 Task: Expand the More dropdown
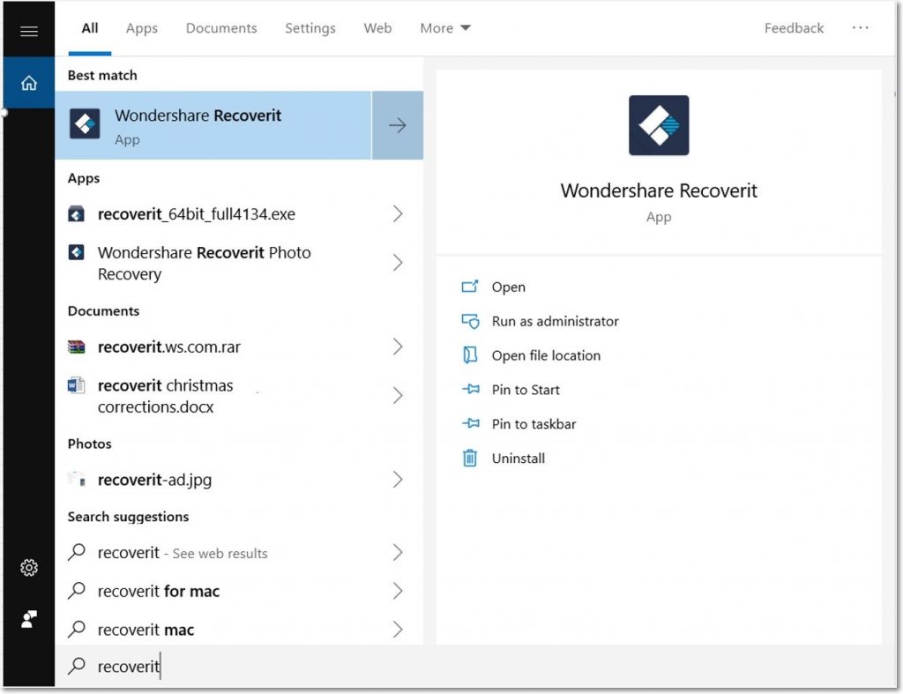444,27
